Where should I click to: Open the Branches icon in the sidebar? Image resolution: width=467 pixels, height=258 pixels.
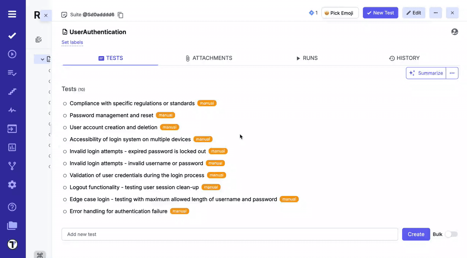(12, 166)
